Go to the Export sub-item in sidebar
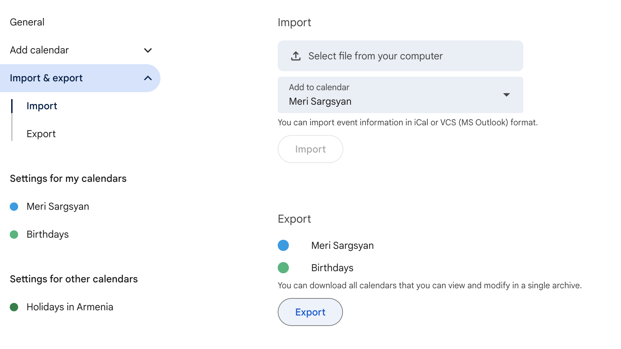The height and width of the screenshot is (349, 621). [x=41, y=134]
